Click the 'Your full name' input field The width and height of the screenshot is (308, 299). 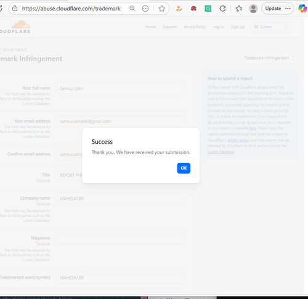pyautogui.click(x=121, y=88)
